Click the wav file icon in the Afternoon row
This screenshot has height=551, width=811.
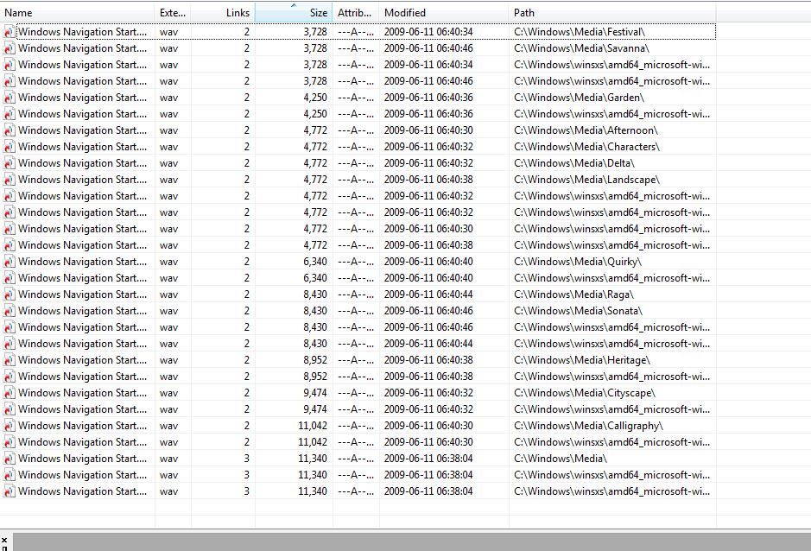9,130
